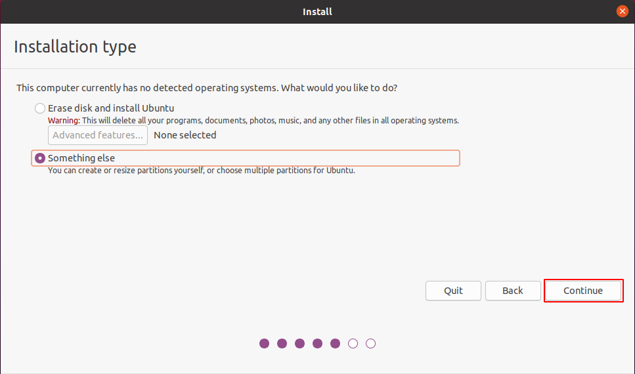The image size is (635, 374).
Task: Click the first empty progress dot
Action: (x=353, y=343)
